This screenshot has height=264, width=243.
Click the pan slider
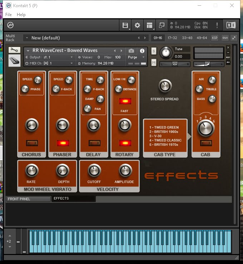coord(175,64)
